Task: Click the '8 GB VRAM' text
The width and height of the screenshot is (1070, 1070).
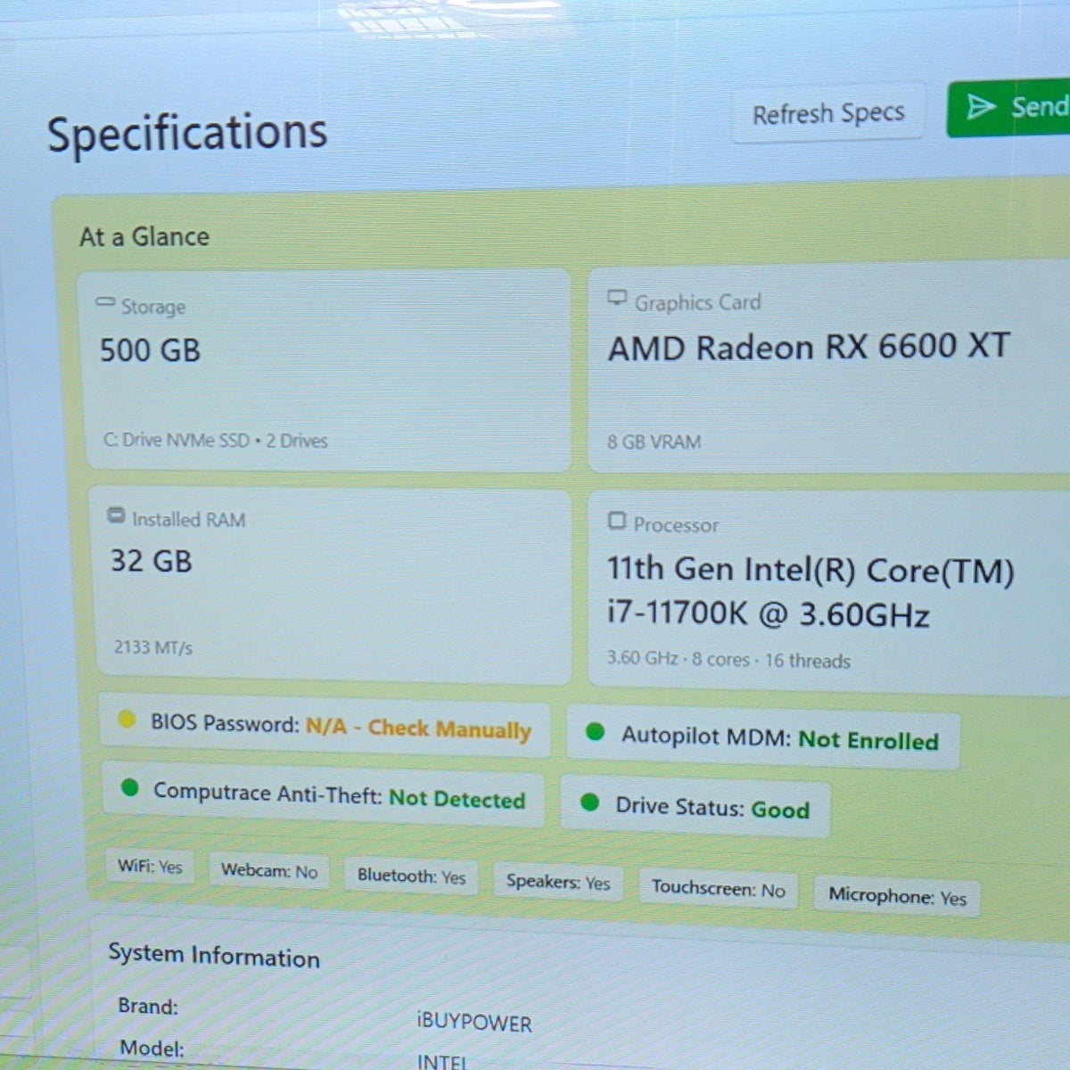Action: coord(654,441)
